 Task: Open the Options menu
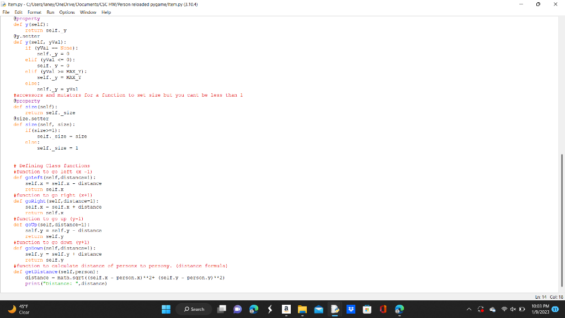tap(67, 12)
